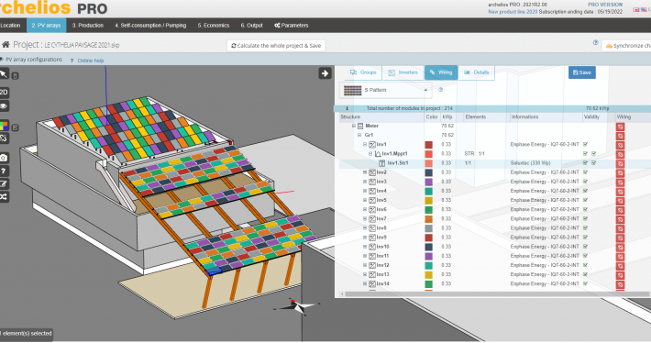The width and height of the screenshot is (651, 343).
Task: Open the S Pattern wiring dropdown
Action: click(x=385, y=90)
